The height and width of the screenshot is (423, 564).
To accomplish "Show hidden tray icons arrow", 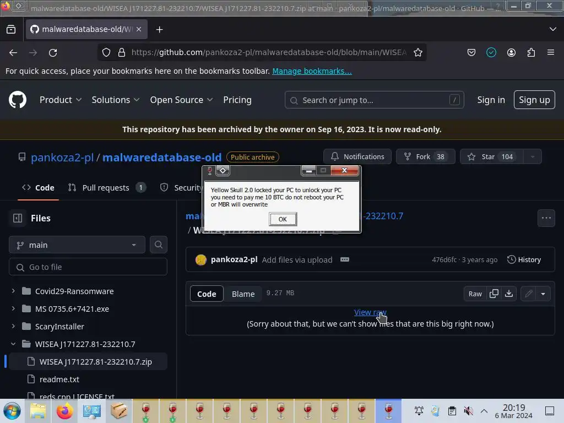I will coord(484,411).
